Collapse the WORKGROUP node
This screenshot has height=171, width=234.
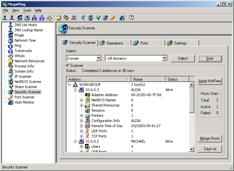pos(69,85)
